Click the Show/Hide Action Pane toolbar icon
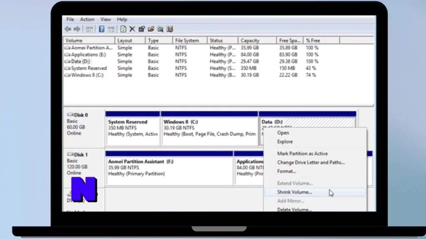The height and width of the screenshot is (239, 426). coord(111,29)
